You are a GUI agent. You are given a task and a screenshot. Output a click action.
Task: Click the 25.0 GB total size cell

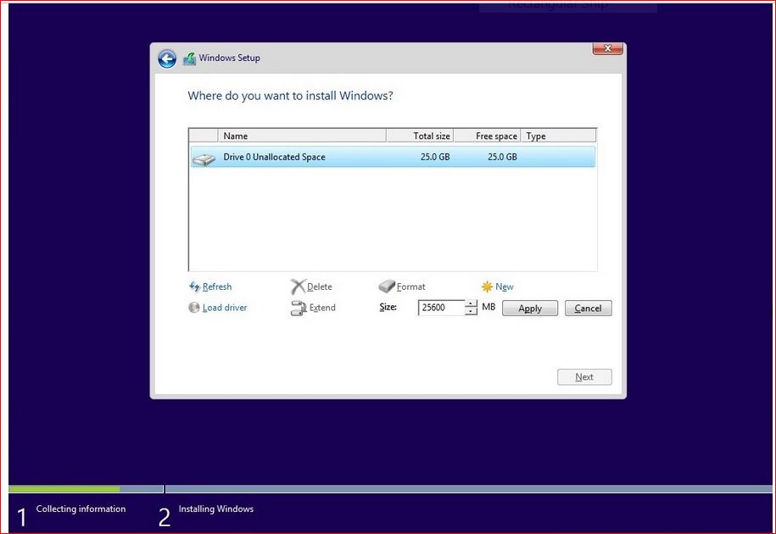[x=435, y=157]
